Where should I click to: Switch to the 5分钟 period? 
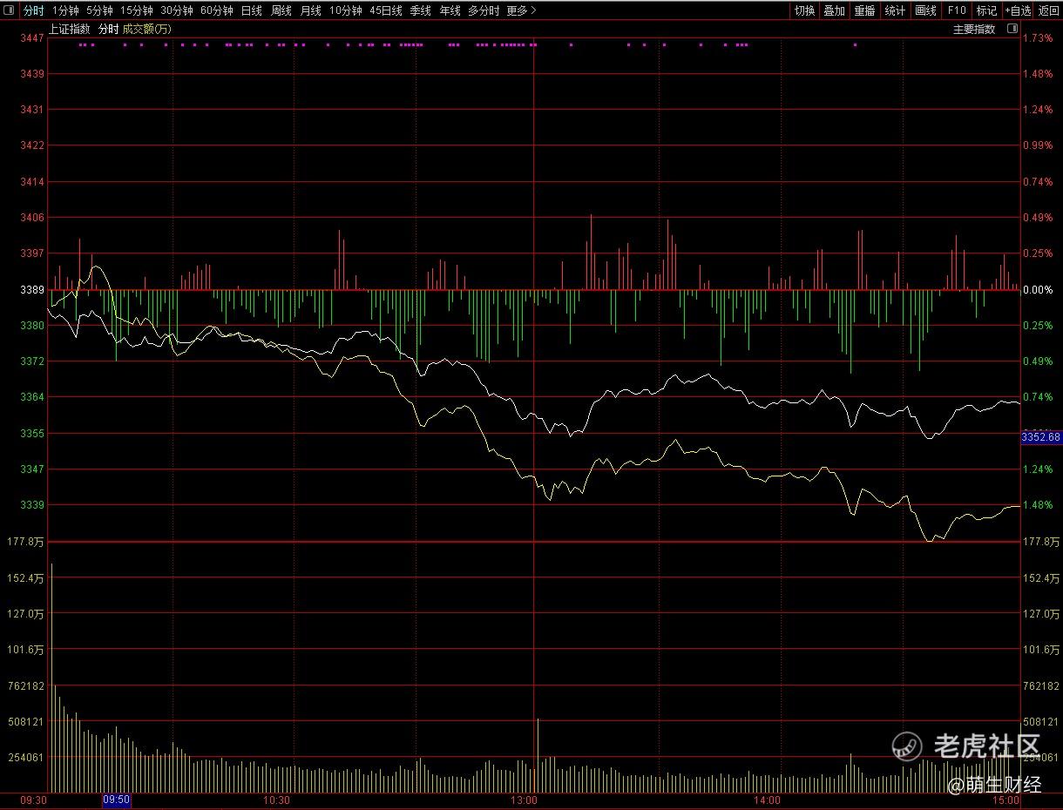(x=99, y=11)
